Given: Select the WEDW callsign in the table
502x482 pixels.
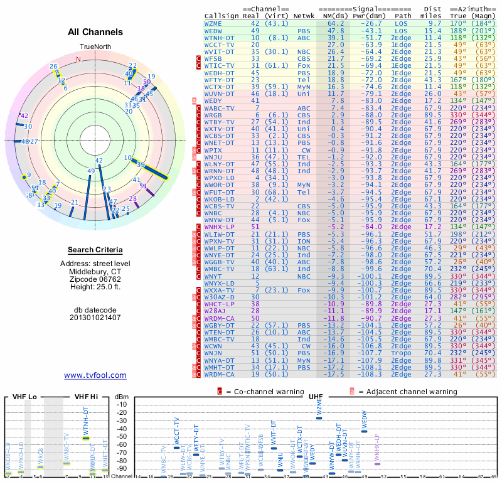Looking at the screenshot, I should click(213, 31).
